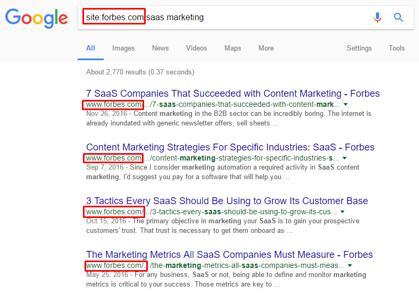This screenshot has height=294, width=419.
Task: Open the Videos results tab
Action: [x=197, y=48]
